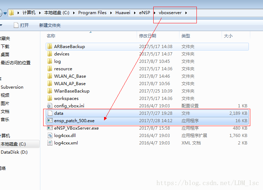Screen dimensions: 263x190
Task: Expand the arrow before 计算机 breadcrumb
Action: (x=18, y=13)
